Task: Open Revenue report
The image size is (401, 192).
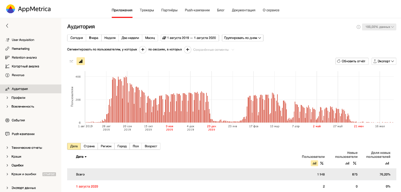Action: tap(18, 75)
